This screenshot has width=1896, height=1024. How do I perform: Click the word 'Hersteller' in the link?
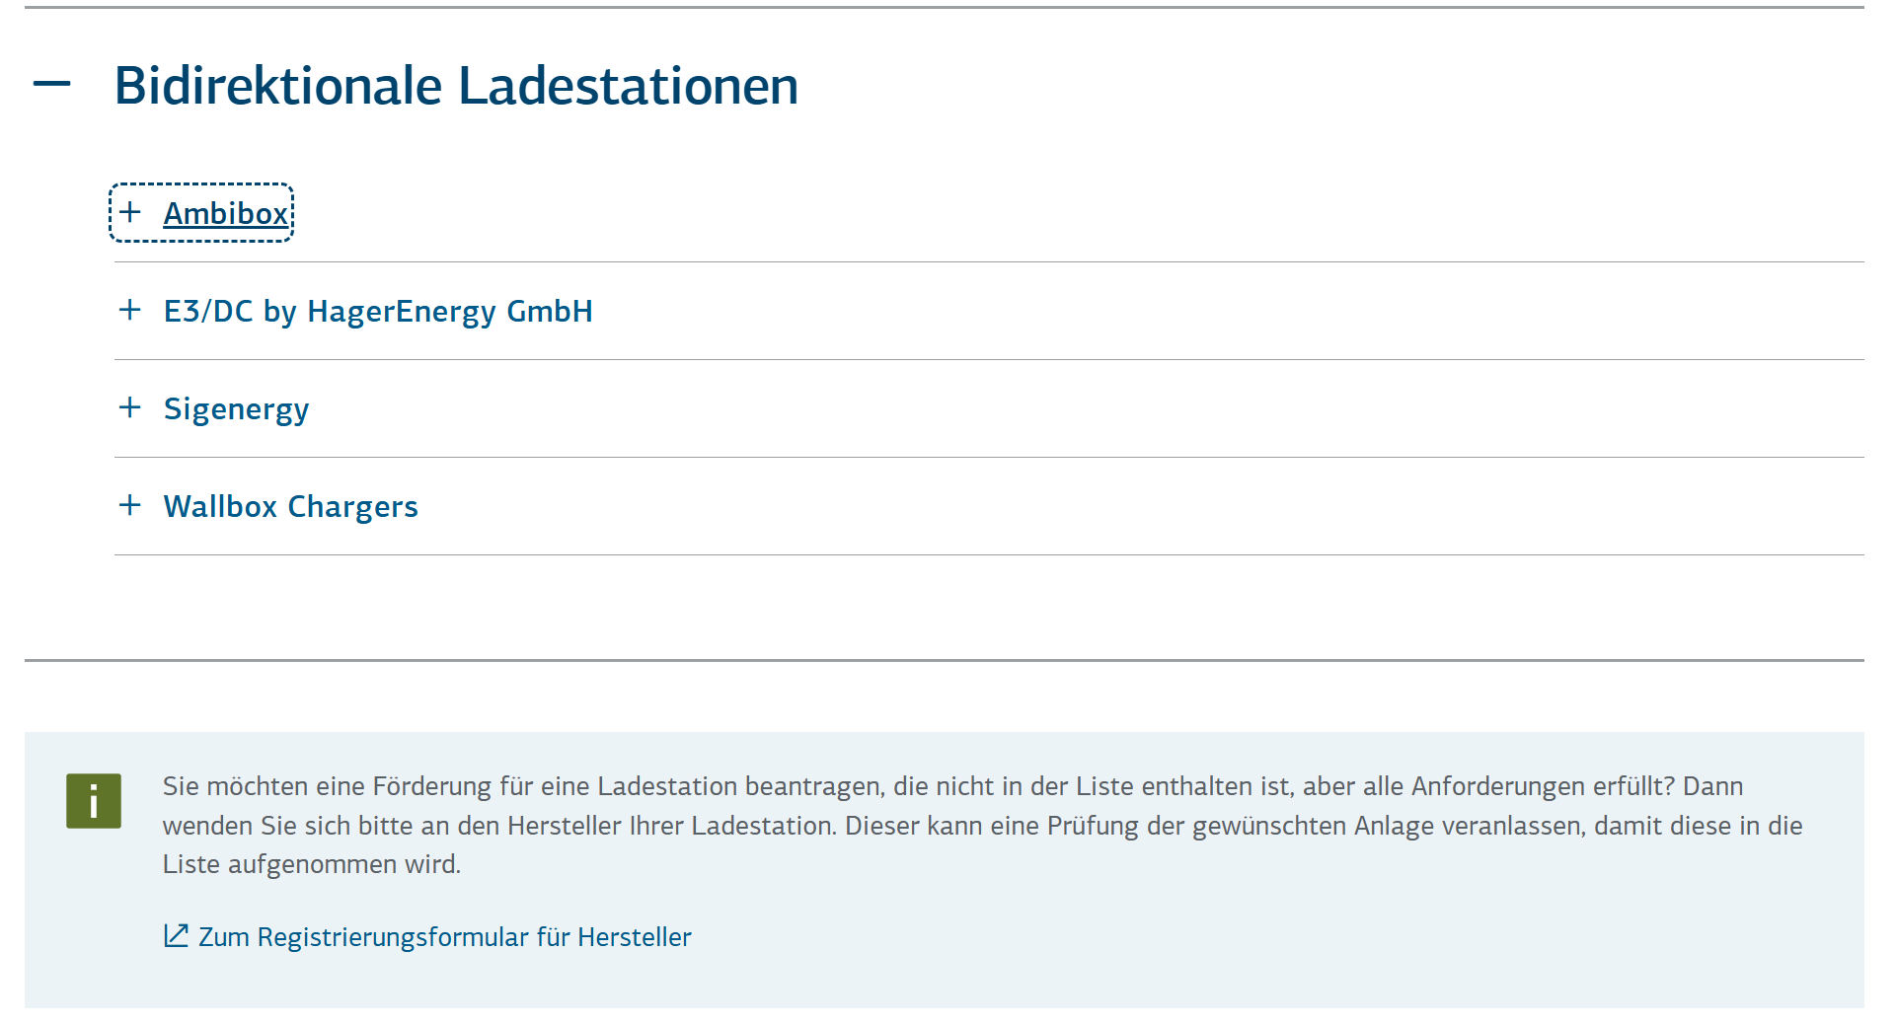click(635, 936)
